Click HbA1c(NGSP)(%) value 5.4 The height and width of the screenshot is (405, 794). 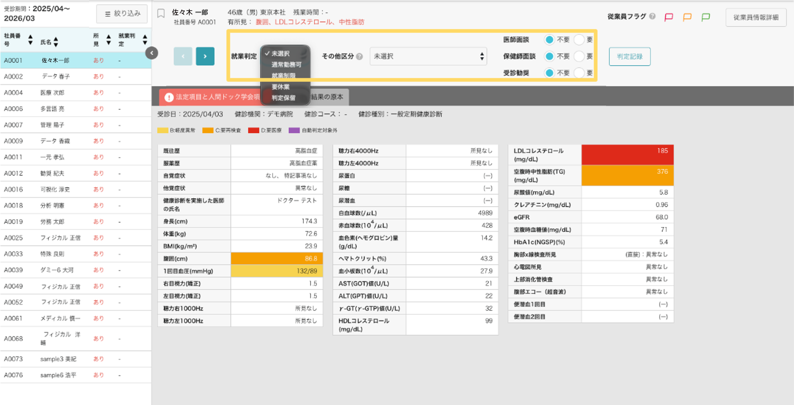(x=664, y=242)
